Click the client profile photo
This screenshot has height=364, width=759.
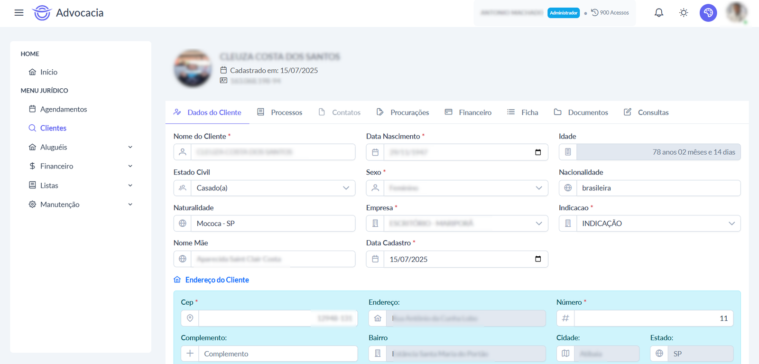pyautogui.click(x=193, y=68)
